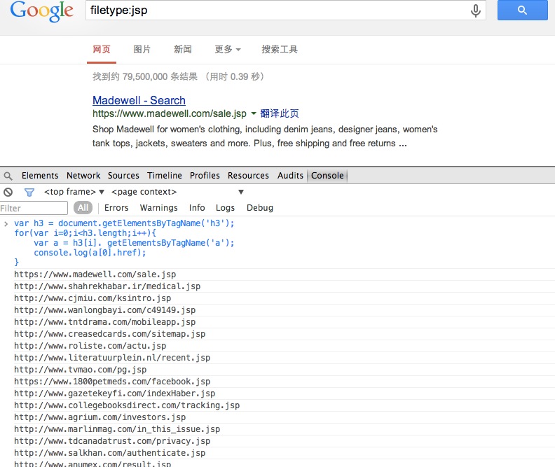The image size is (555, 467).
Task: Switch to the Timeline DevTools tab
Action: (x=165, y=175)
